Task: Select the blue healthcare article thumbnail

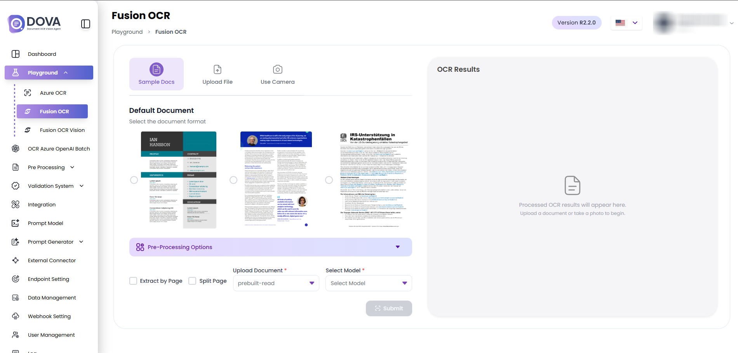Action: (276, 180)
